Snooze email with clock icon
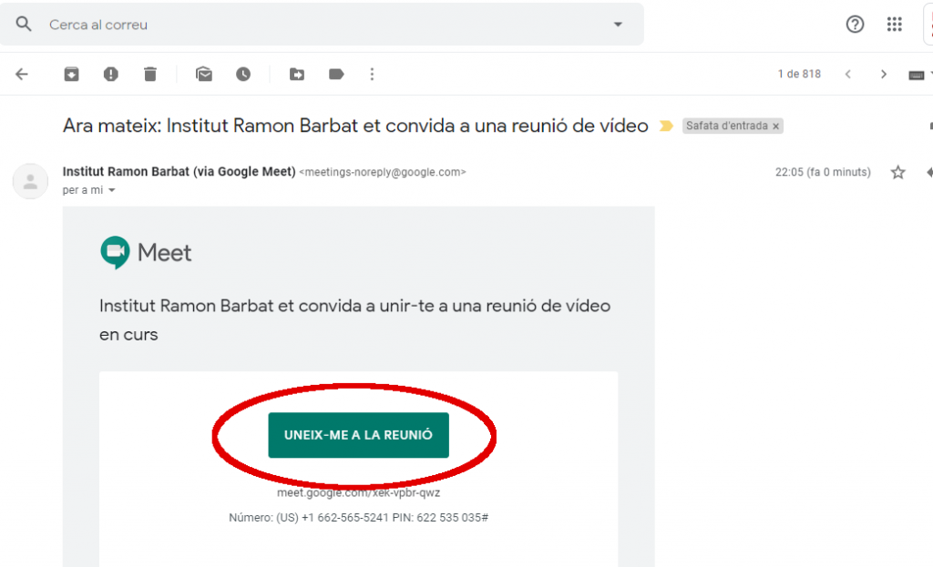 click(243, 75)
